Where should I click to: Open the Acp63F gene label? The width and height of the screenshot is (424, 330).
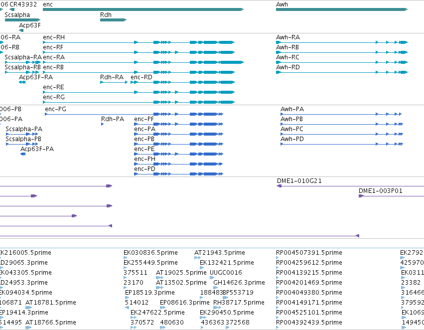tap(30, 25)
